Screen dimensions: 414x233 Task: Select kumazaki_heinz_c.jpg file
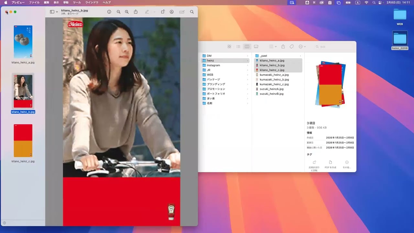pyautogui.click(x=278, y=84)
